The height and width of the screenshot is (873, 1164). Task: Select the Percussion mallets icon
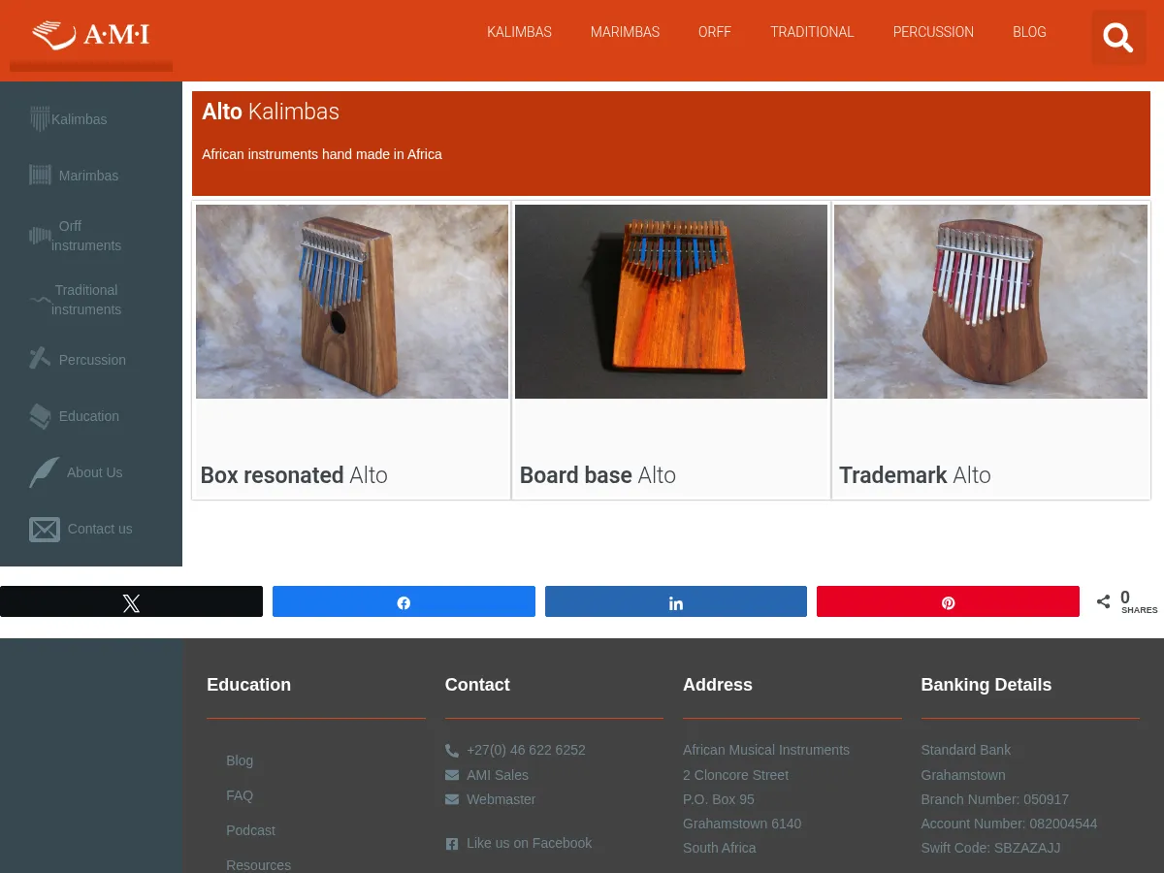40,359
